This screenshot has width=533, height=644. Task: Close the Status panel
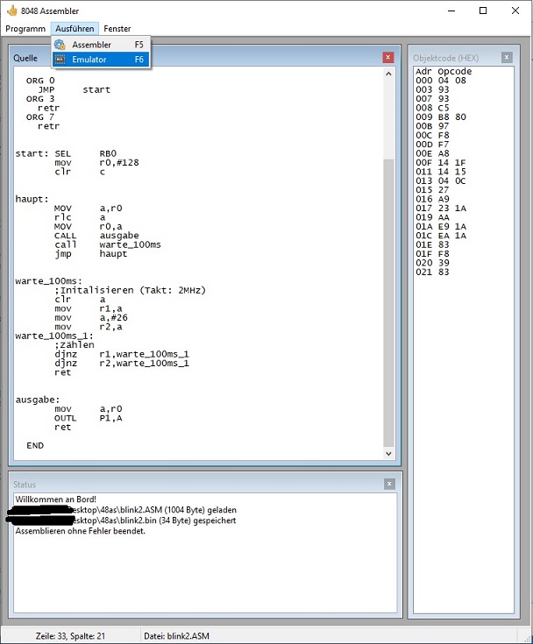click(x=388, y=484)
